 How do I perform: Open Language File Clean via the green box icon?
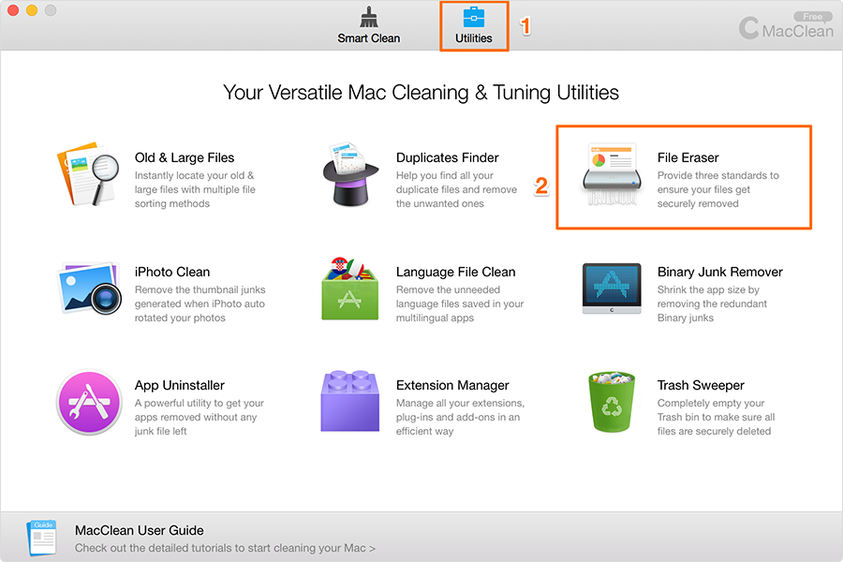tap(350, 288)
